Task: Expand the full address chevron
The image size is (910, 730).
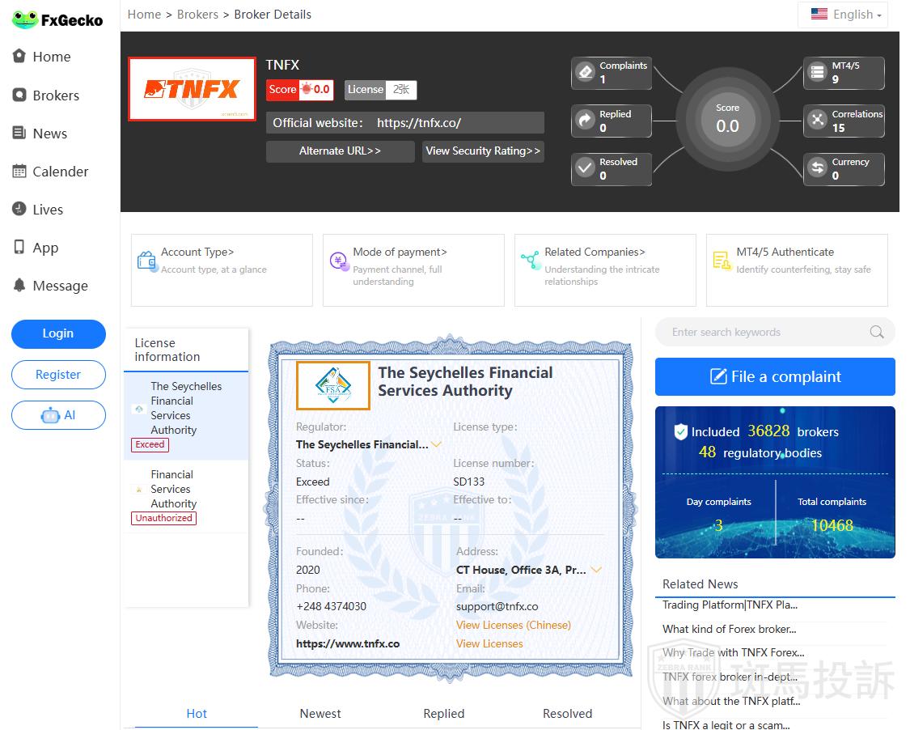Action: [596, 570]
